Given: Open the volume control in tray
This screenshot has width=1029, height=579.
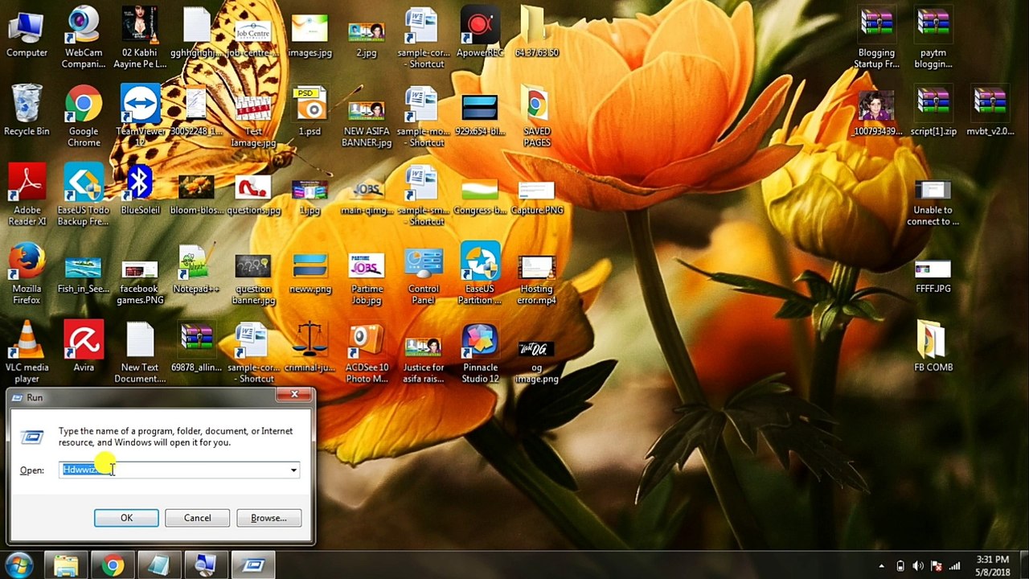Looking at the screenshot, I should tap(919, 566).
